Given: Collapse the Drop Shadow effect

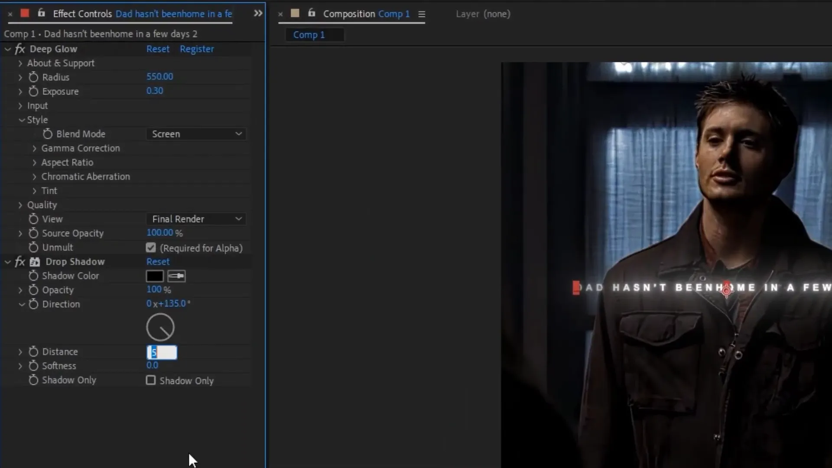Looking at the screenshot, I should pos(7,262).
